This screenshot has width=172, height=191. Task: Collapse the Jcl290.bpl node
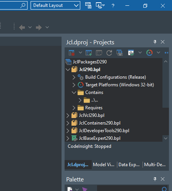68,70
